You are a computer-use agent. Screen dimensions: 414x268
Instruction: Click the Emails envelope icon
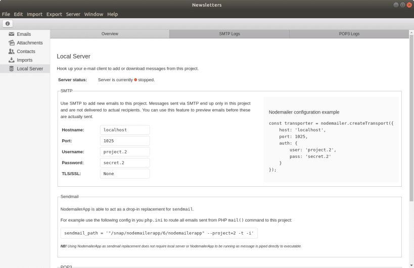(x=11, y=34)
